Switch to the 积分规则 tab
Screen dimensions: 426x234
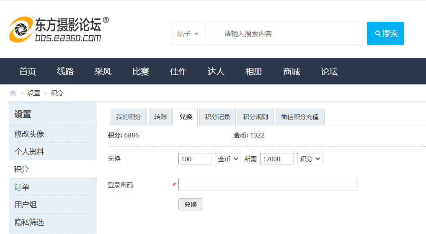(256, 117)
